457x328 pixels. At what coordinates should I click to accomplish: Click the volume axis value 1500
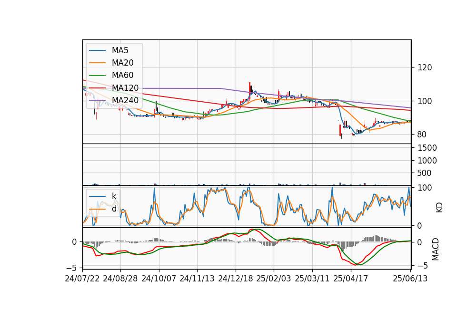pos(427,148)
